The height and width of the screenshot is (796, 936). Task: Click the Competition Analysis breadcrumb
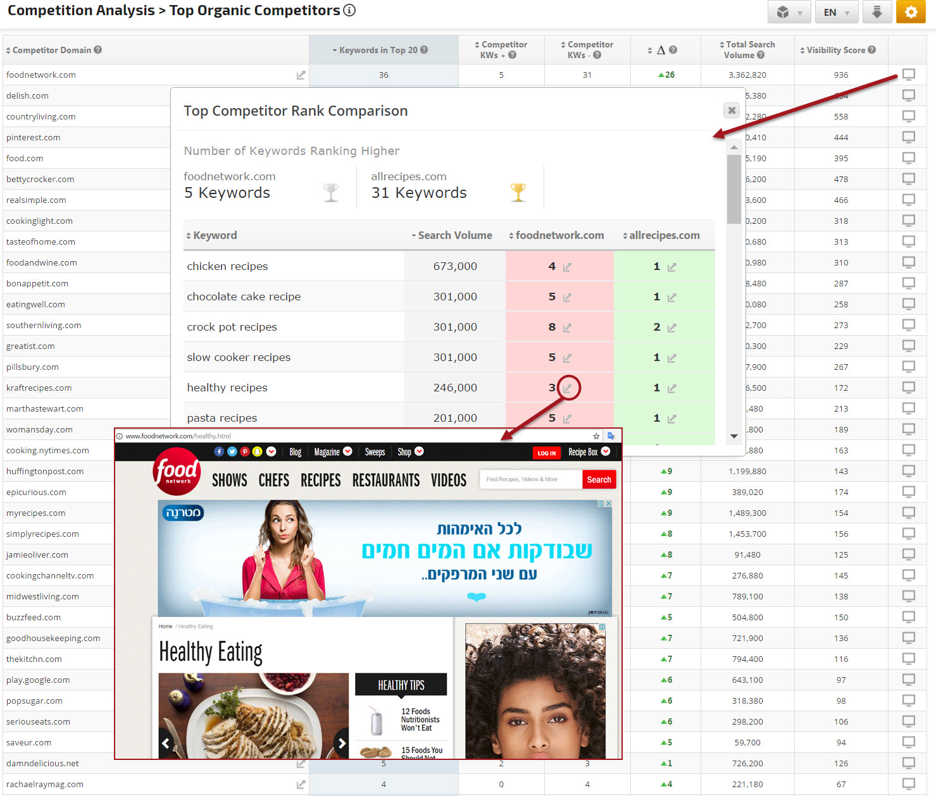pyautogui.click(x=81, y=10)
